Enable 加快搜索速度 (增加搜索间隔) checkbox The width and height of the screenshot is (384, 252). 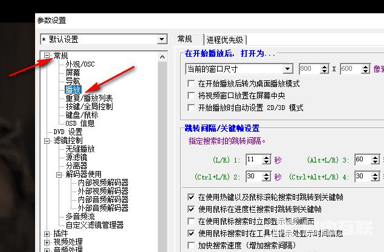[190, 245]
